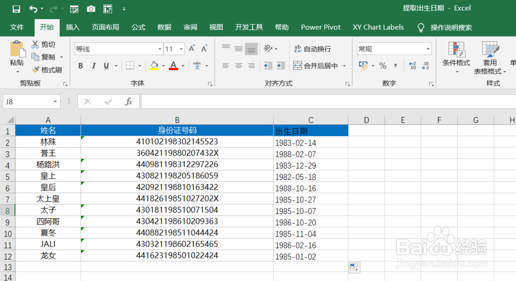Viewport: 516px width, 281px height.
Task: Open the File (文件) tab
Action: (x=17, y=27)
